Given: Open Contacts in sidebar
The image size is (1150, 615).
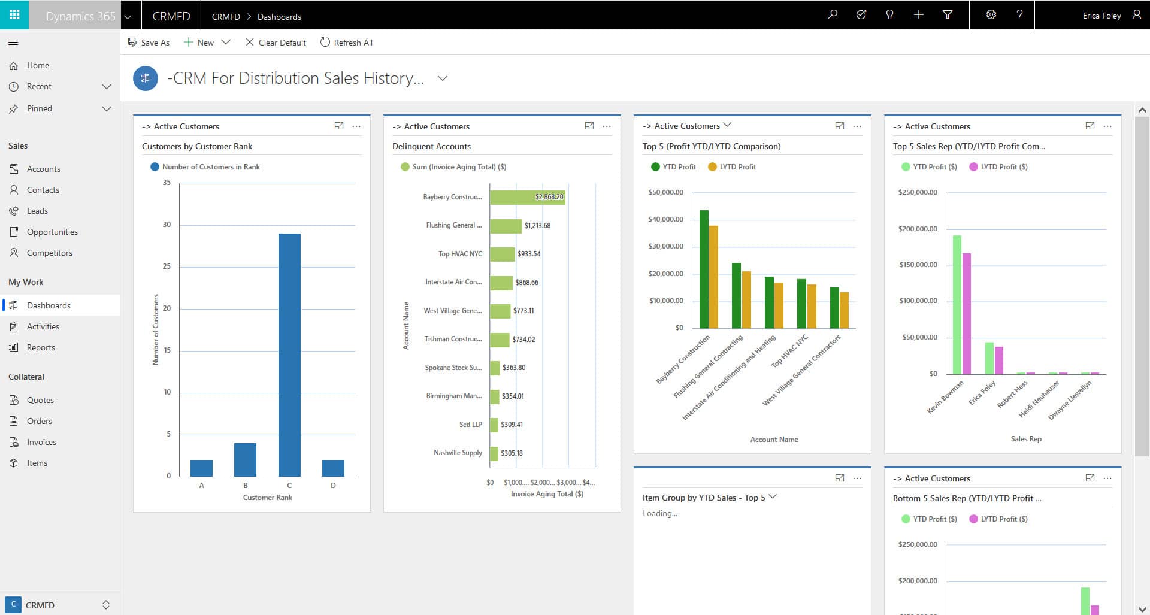Looking at the screenshot, I should coord(60,190).
